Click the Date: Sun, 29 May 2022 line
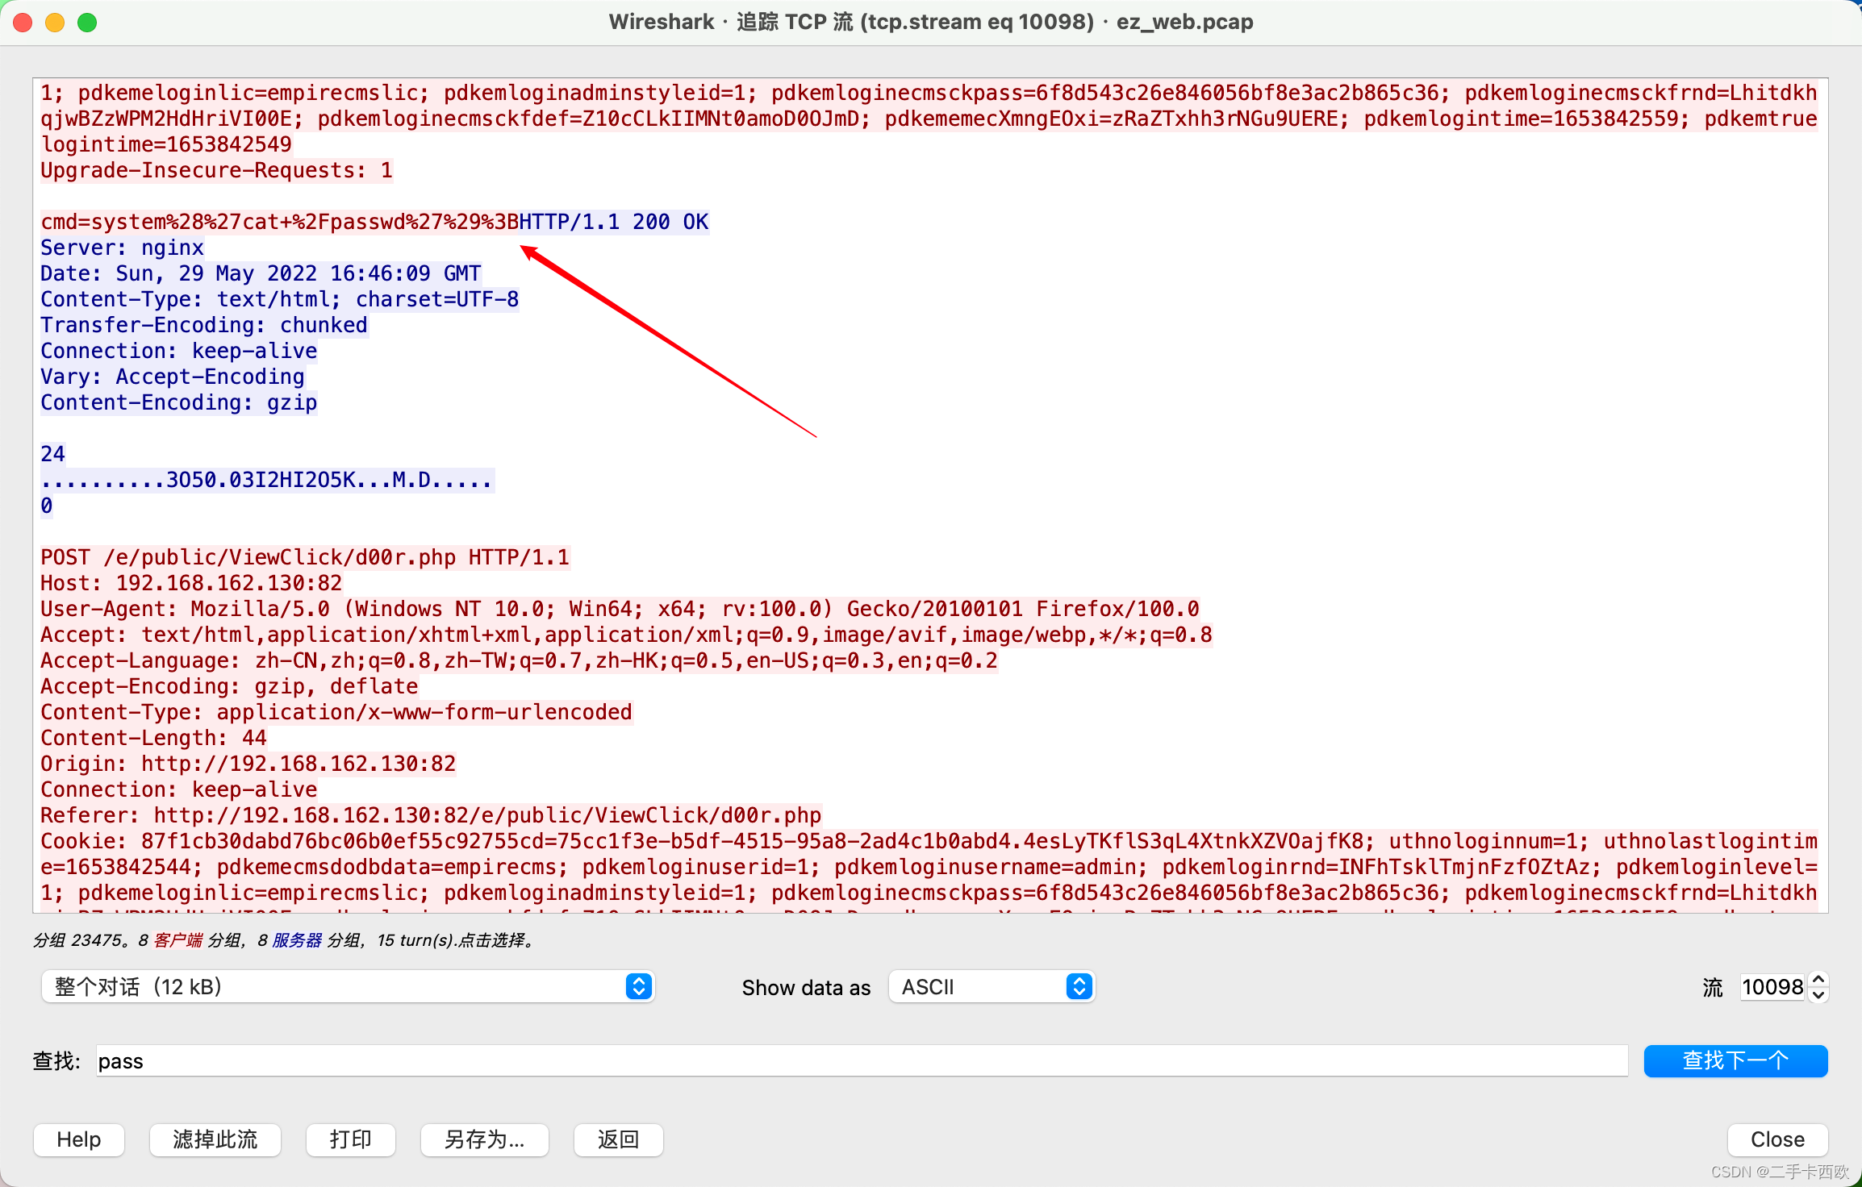Viewport: 1862px width, 1187px height. point(261,273)
